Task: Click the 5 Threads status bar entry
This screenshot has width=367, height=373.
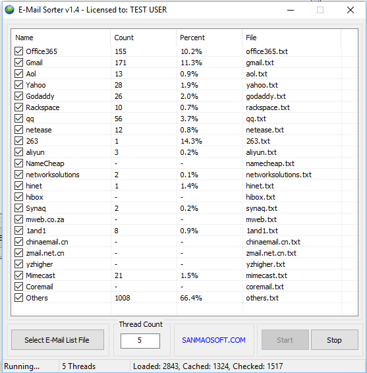Action: (x=78, y=366)
